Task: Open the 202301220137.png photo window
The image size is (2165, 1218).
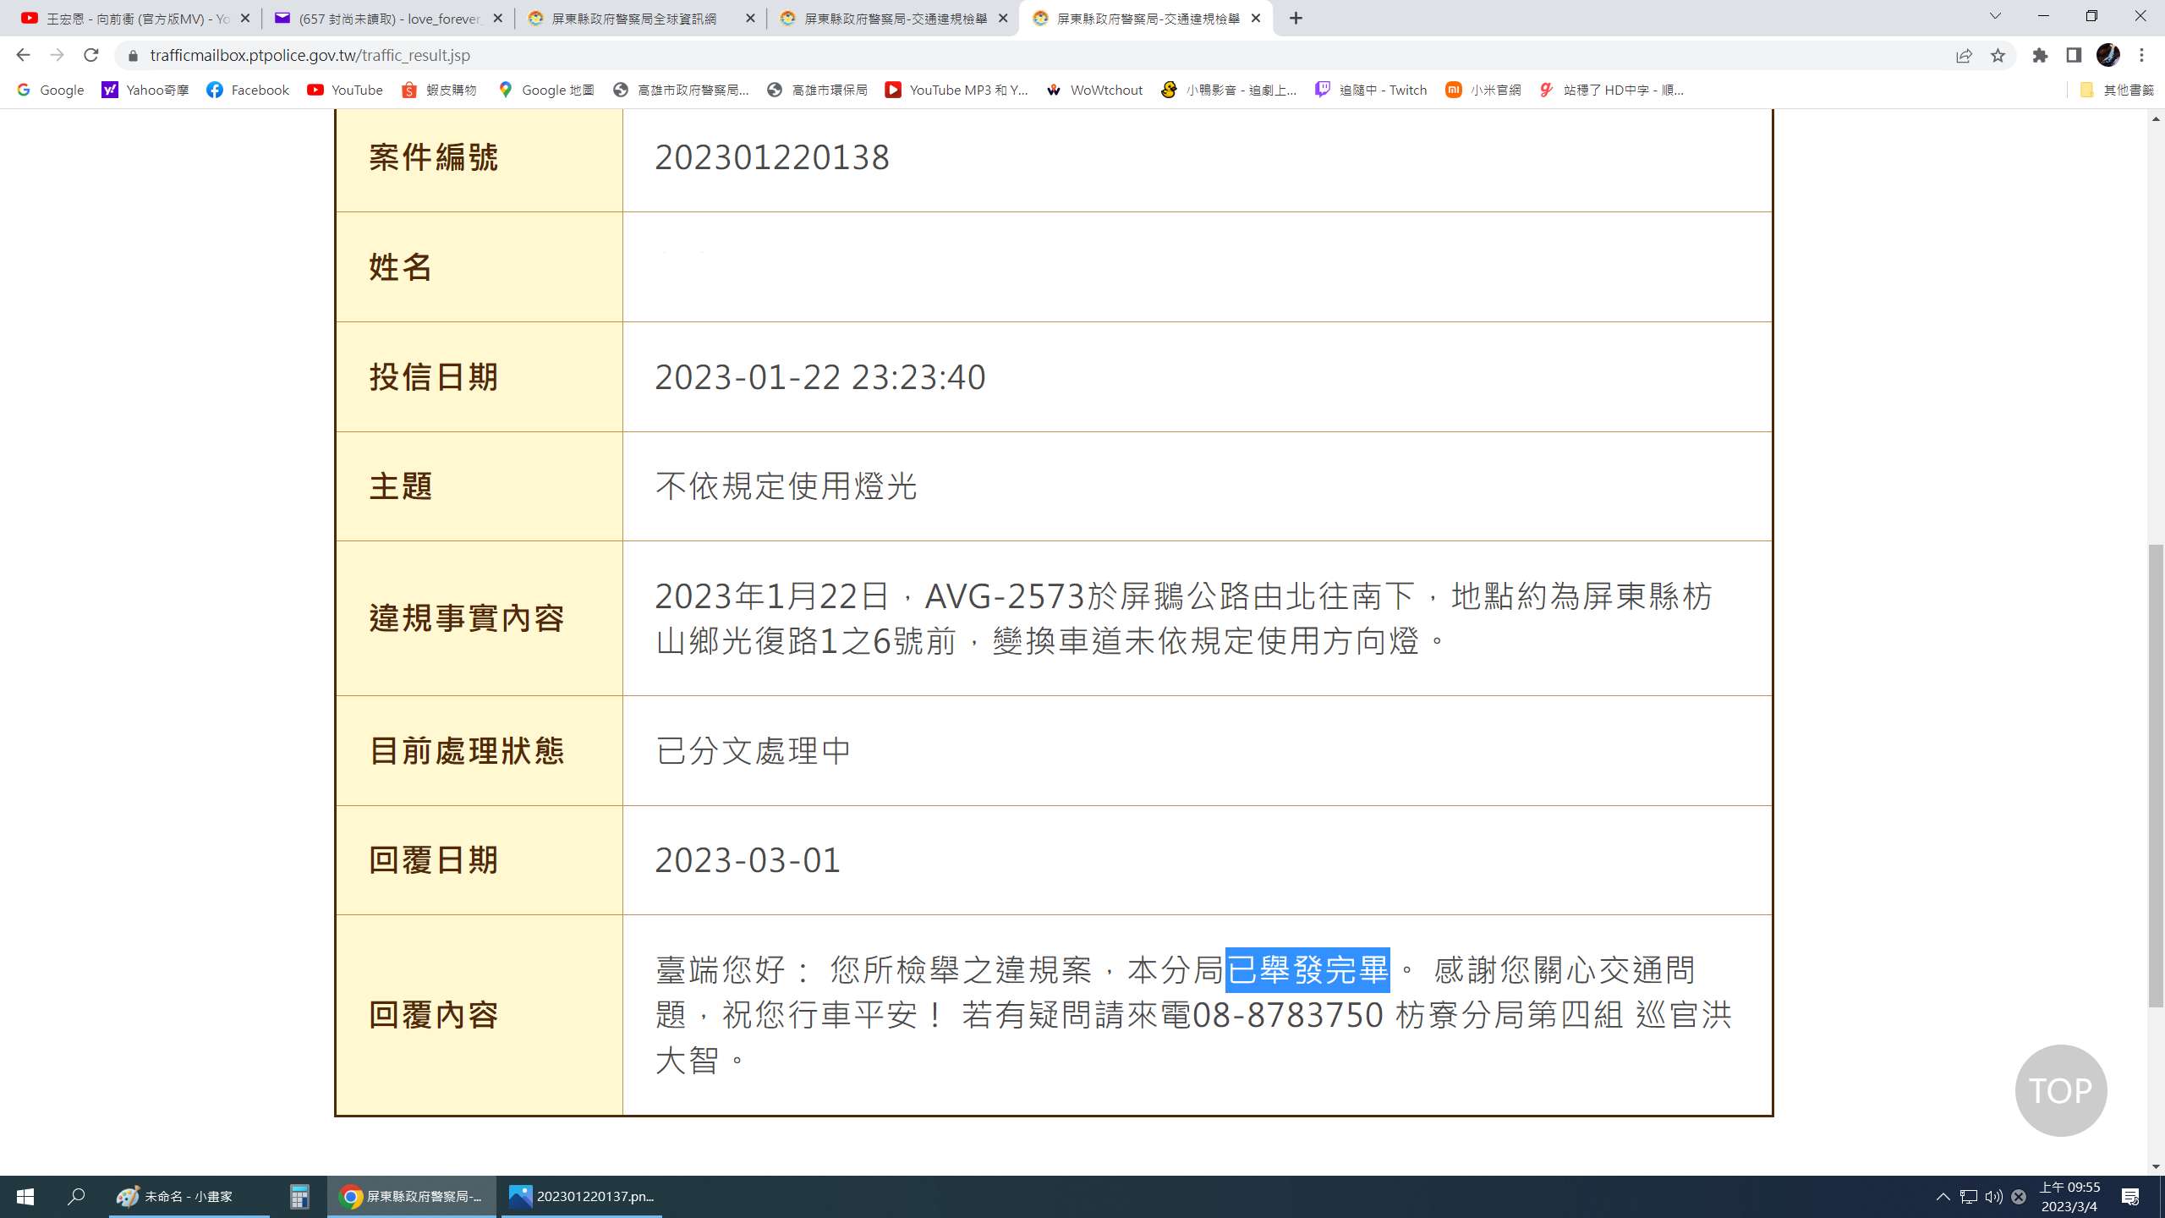Action: [x=582, y=1197]
